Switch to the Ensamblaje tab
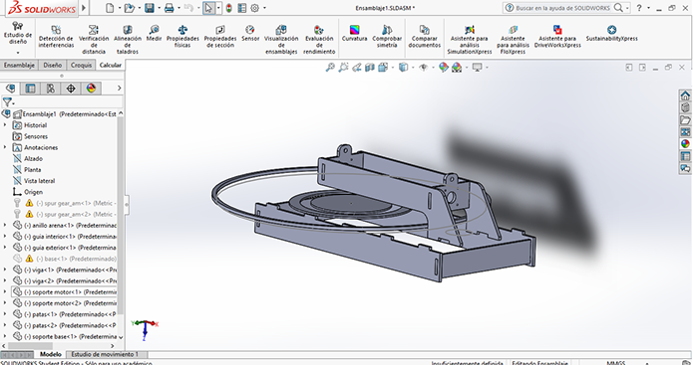The image size is (693, 365). [19, 65]
